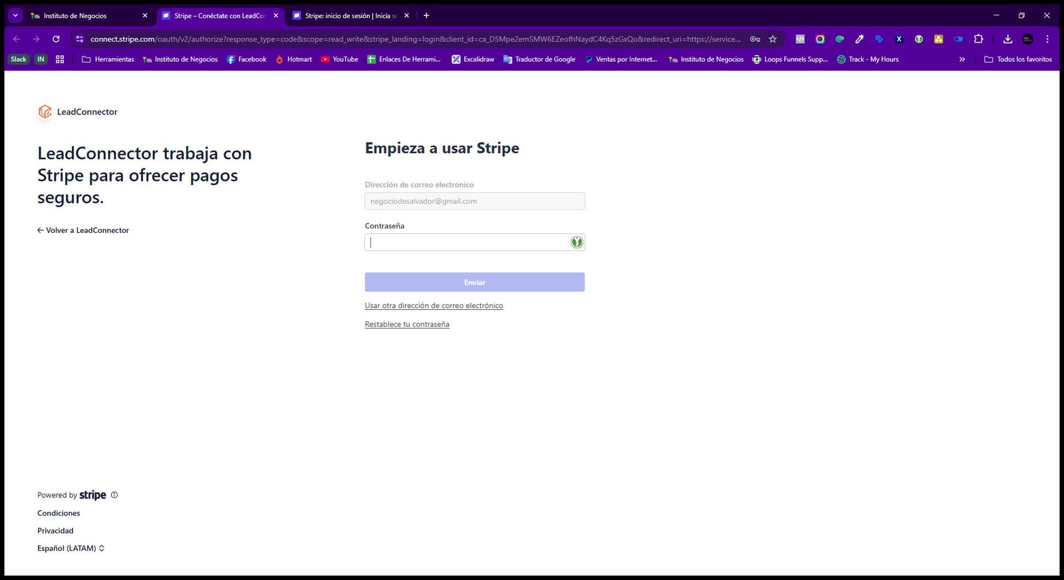The width and height of the screenshot is (1064, 580).
Task: Click the password manager icon in Contraseña field
Action: [x=577, y=242]
